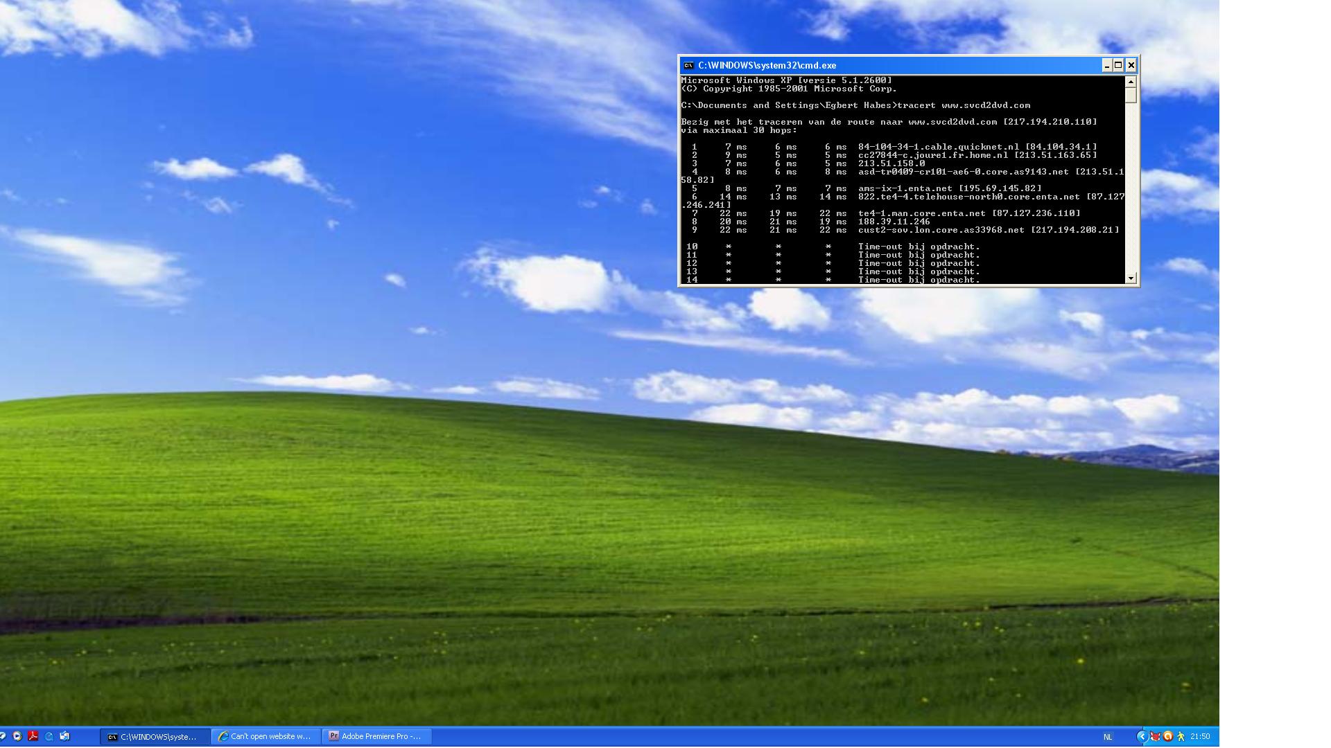
Task: Expand hidden system tray icons arrow
Action: [1142, 736]
